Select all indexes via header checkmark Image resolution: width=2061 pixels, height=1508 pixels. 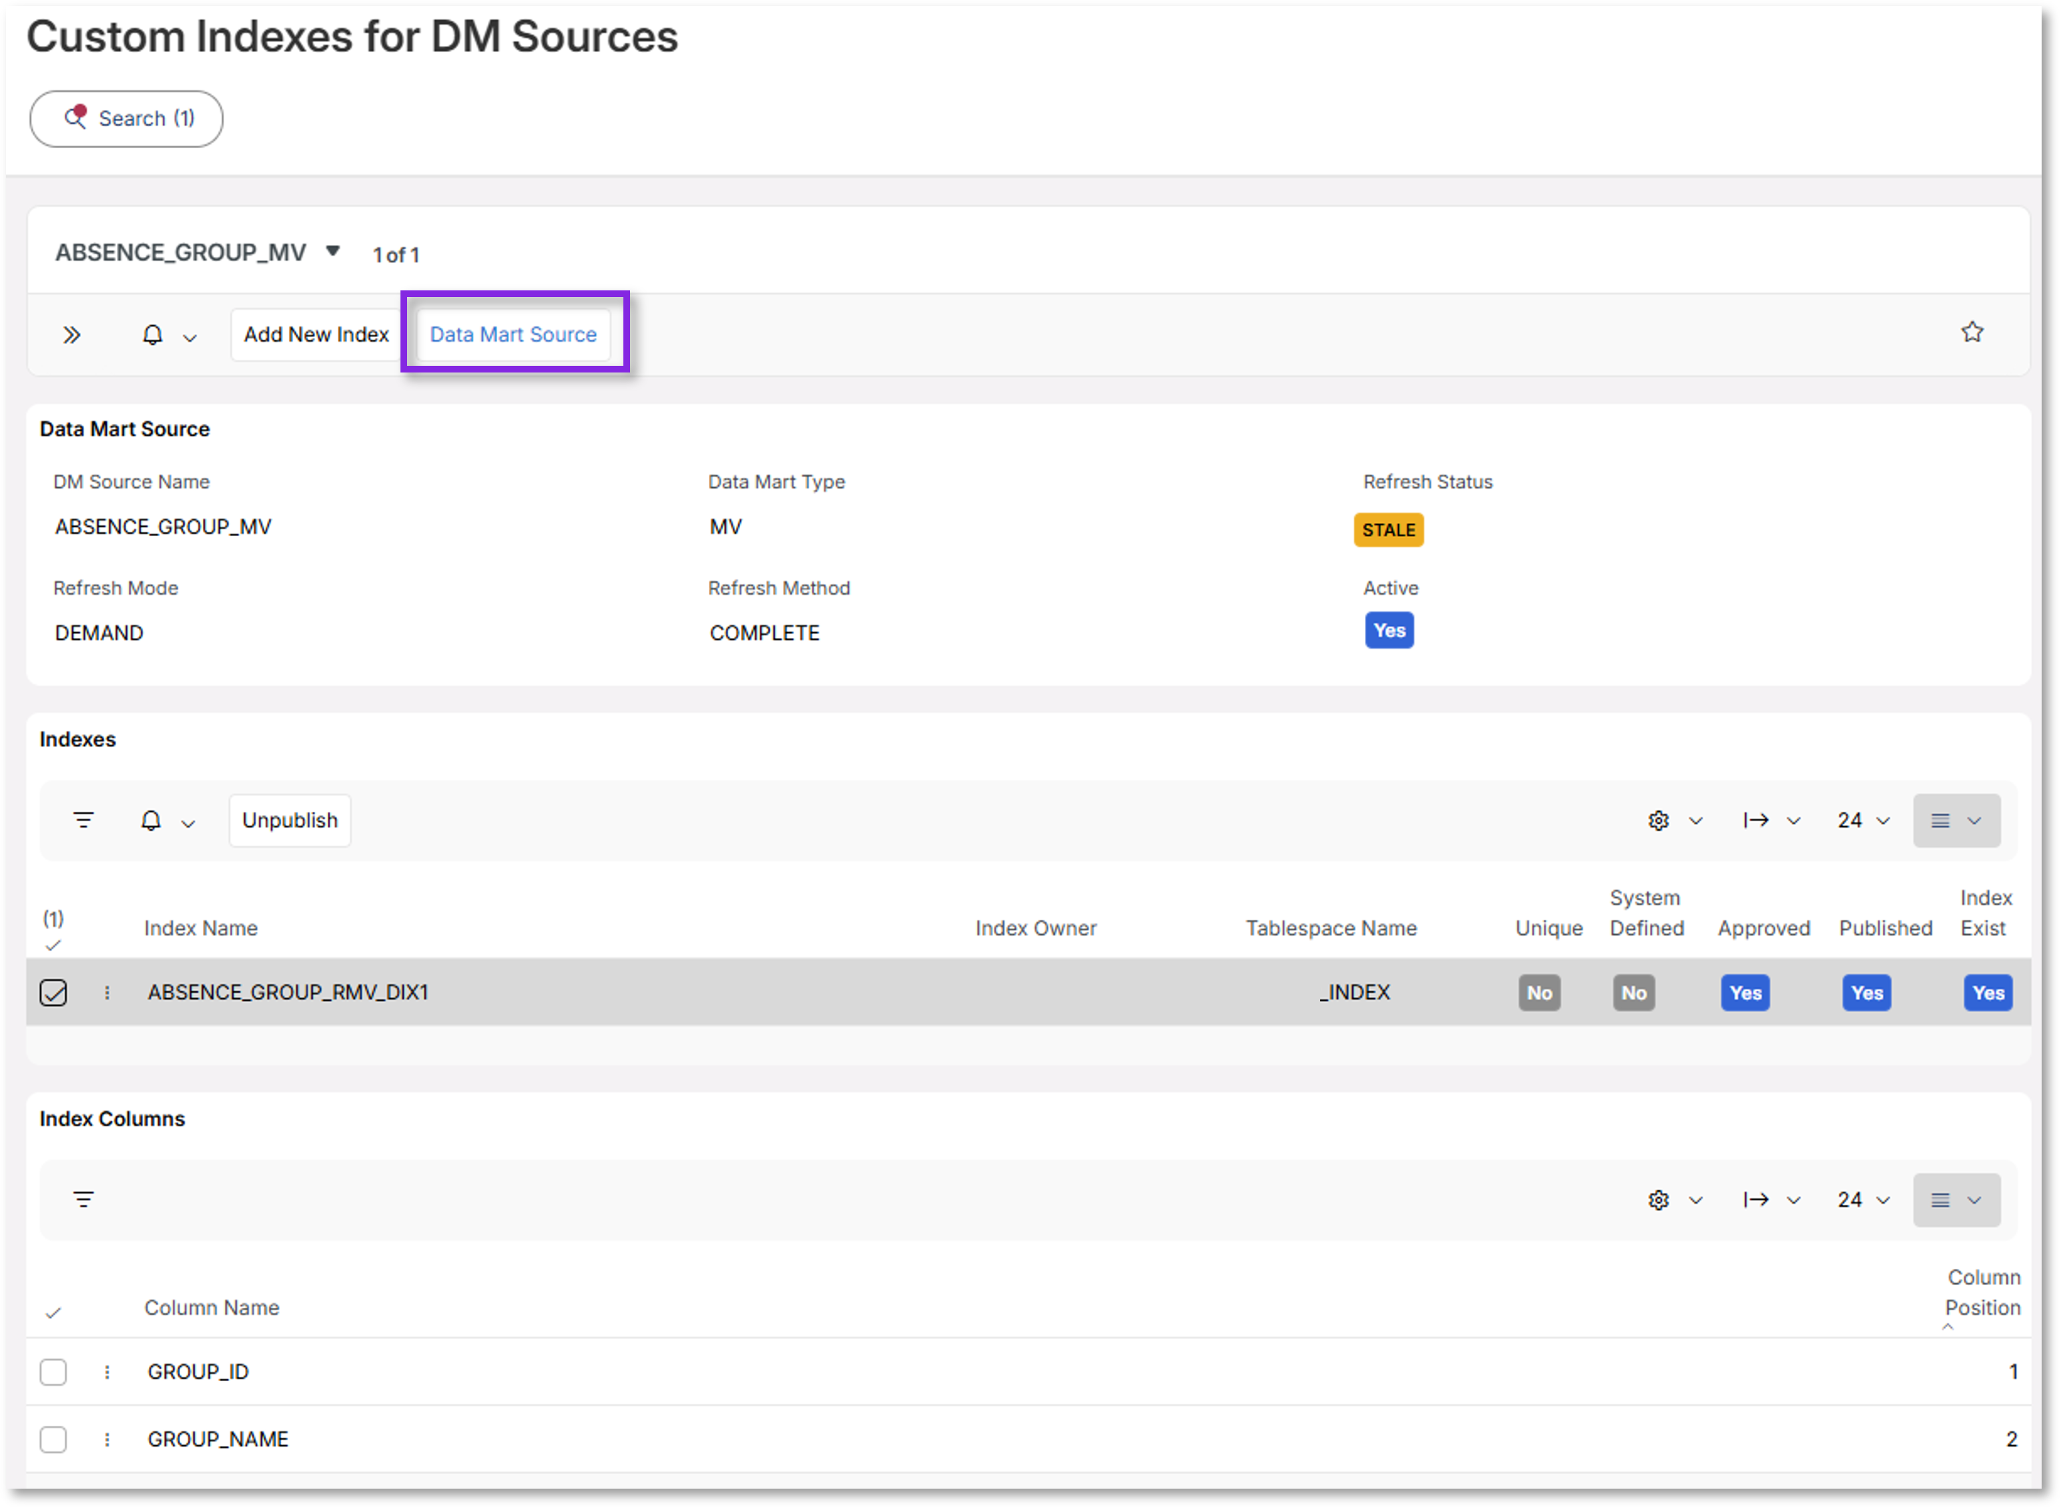[53, 946]
